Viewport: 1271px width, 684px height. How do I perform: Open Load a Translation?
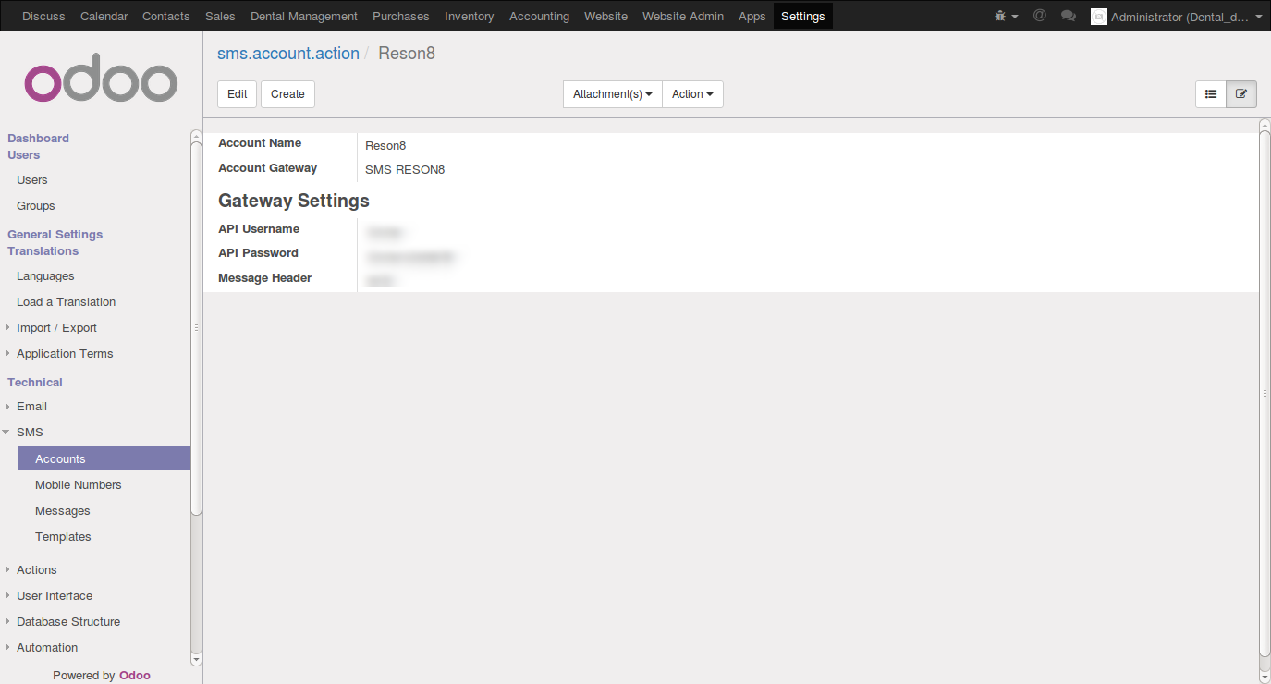point(67,302)
